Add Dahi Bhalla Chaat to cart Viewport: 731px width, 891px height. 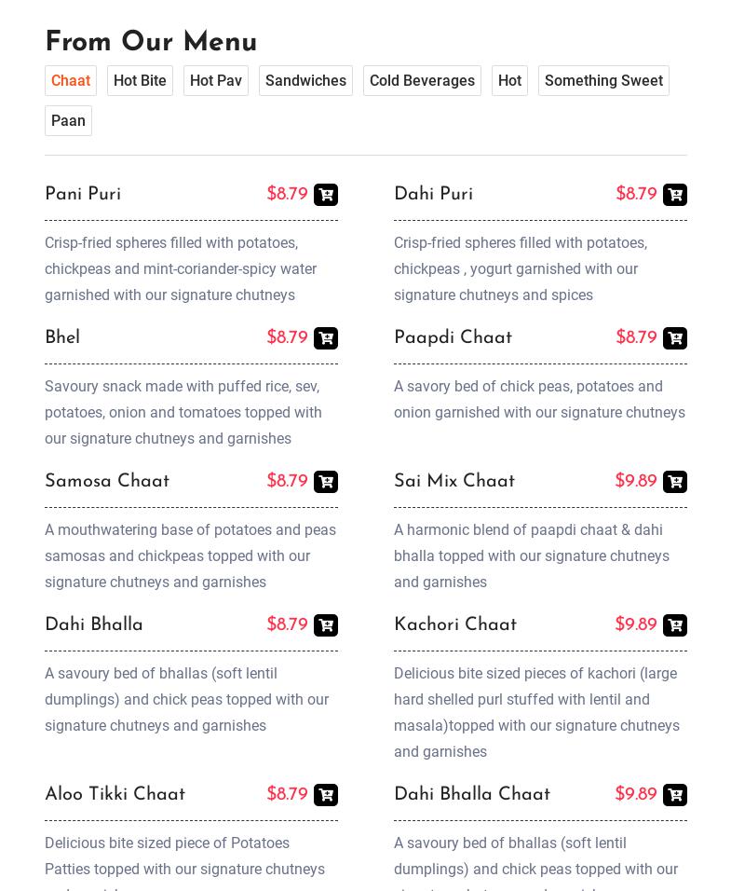click(675, 795)
